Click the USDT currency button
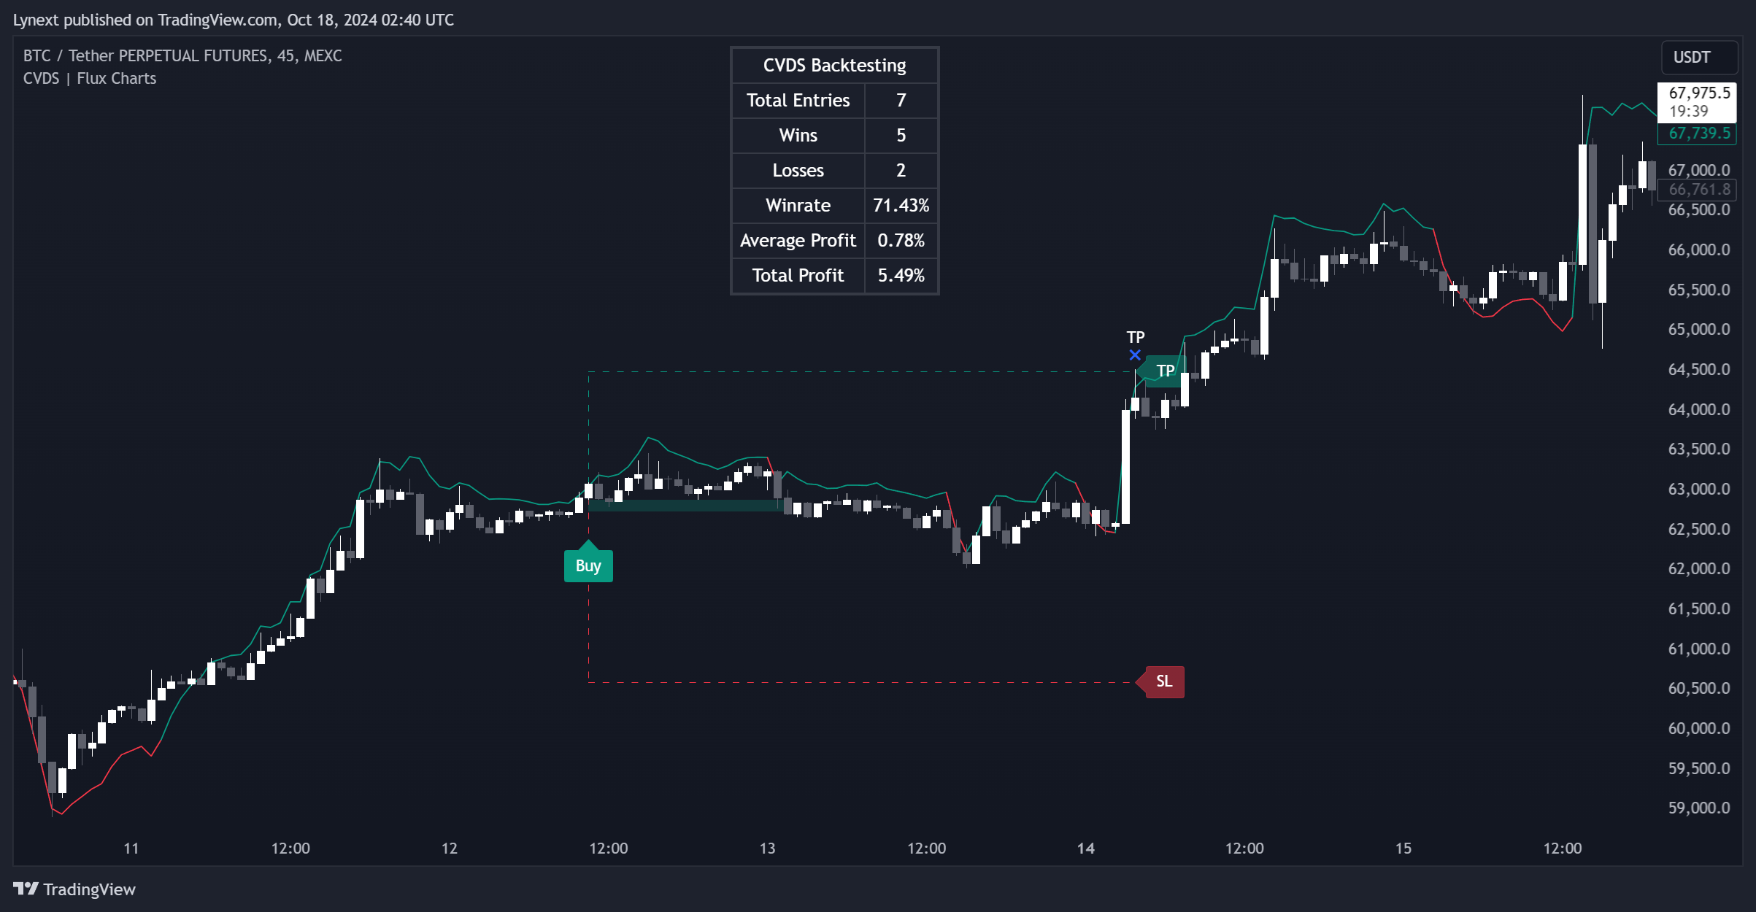The width and height of the screenshot is (1756, 912). (1698, 58)
